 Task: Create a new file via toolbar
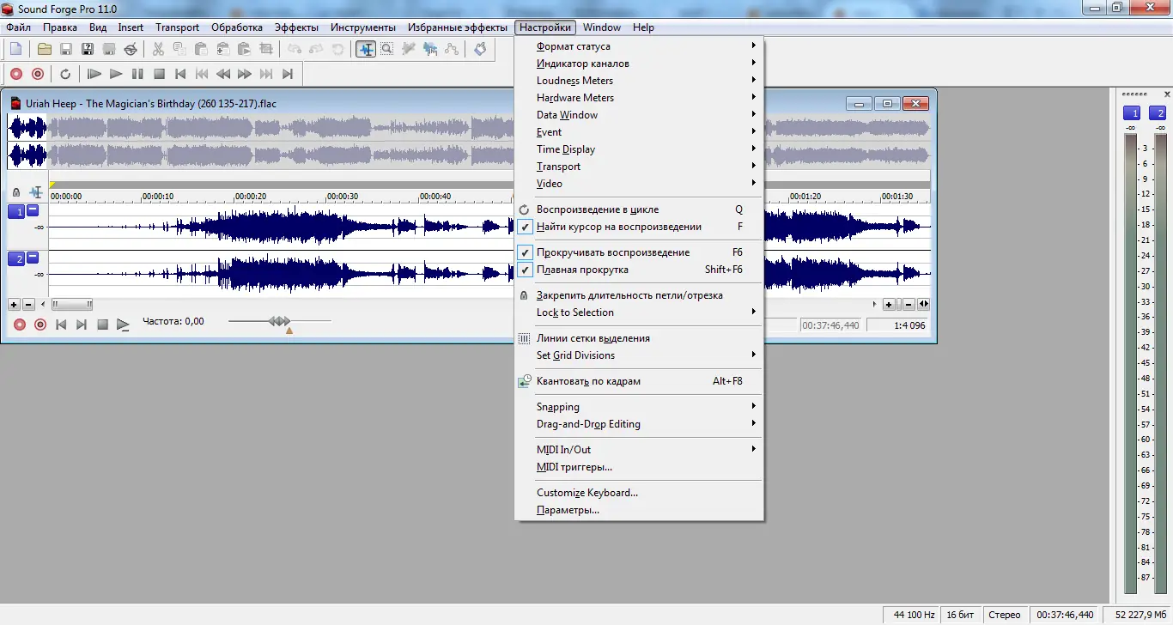tap(15, 49)
